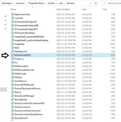Select the ImageData file icon

(12, 44)
